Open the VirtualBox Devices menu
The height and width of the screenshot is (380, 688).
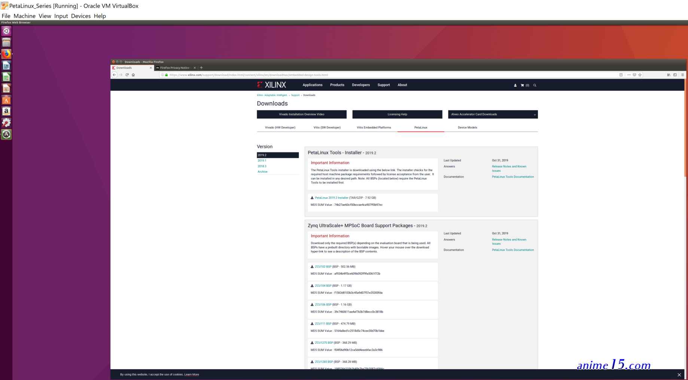[81, 16]
